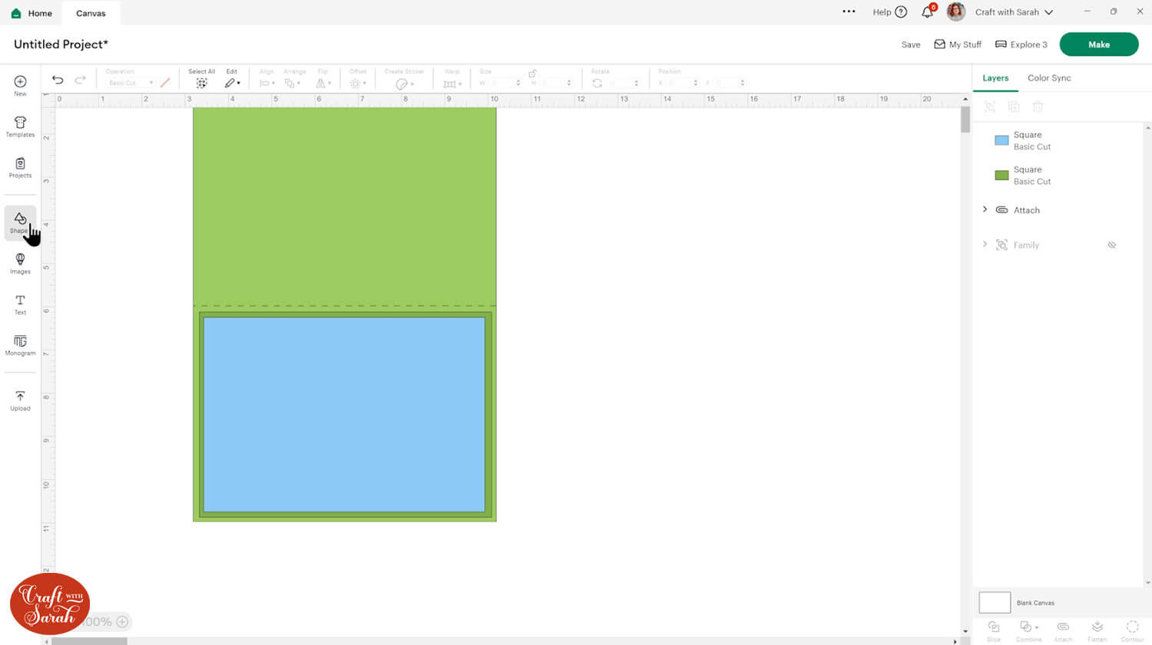Screen dimensions: 1152x645
Task: Click the green Make button
Action: click(x=1099, y=44)
